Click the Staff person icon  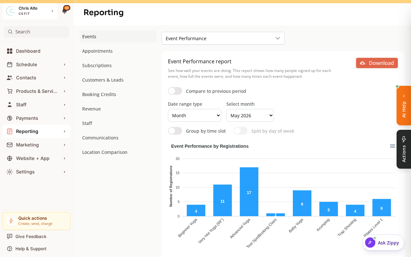click(x=10, y=105)
